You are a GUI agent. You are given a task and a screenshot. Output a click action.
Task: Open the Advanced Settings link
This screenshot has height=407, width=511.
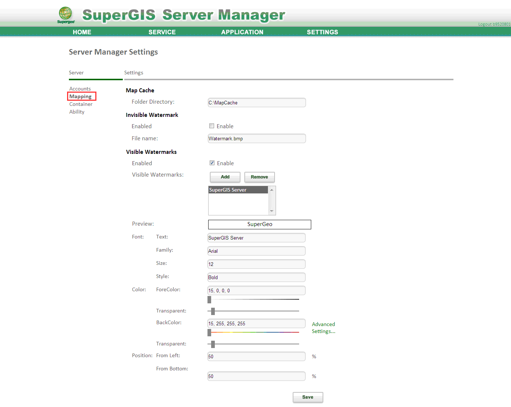point(323,328)
